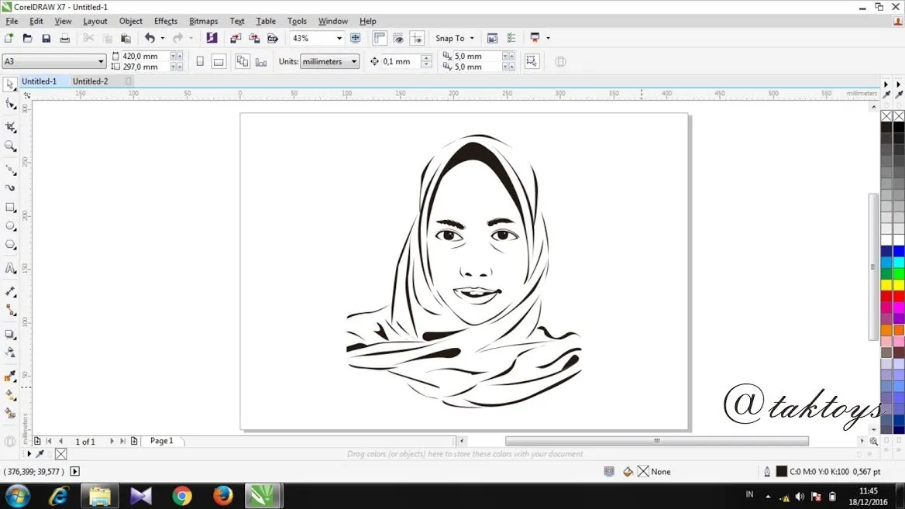Switch to the Untitled-2 document tab
The height and width of the screenshot is (509, 905).
91,81
